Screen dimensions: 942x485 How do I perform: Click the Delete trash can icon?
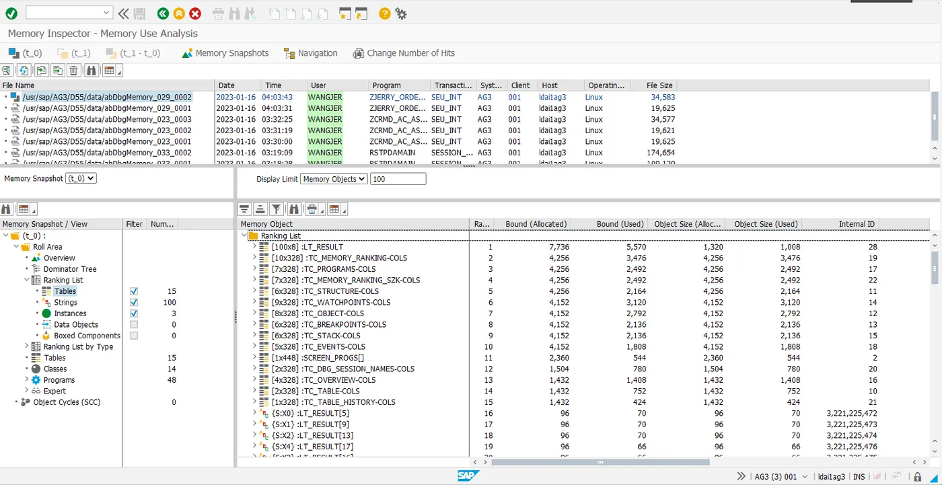[74, 71]
